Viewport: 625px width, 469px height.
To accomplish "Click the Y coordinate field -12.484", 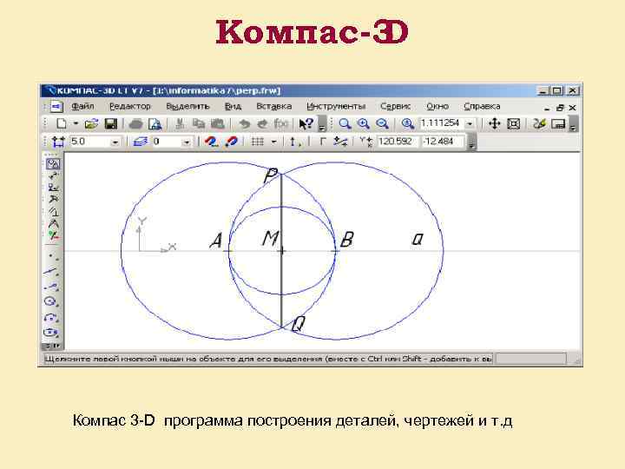I will (x=442, y=142).
